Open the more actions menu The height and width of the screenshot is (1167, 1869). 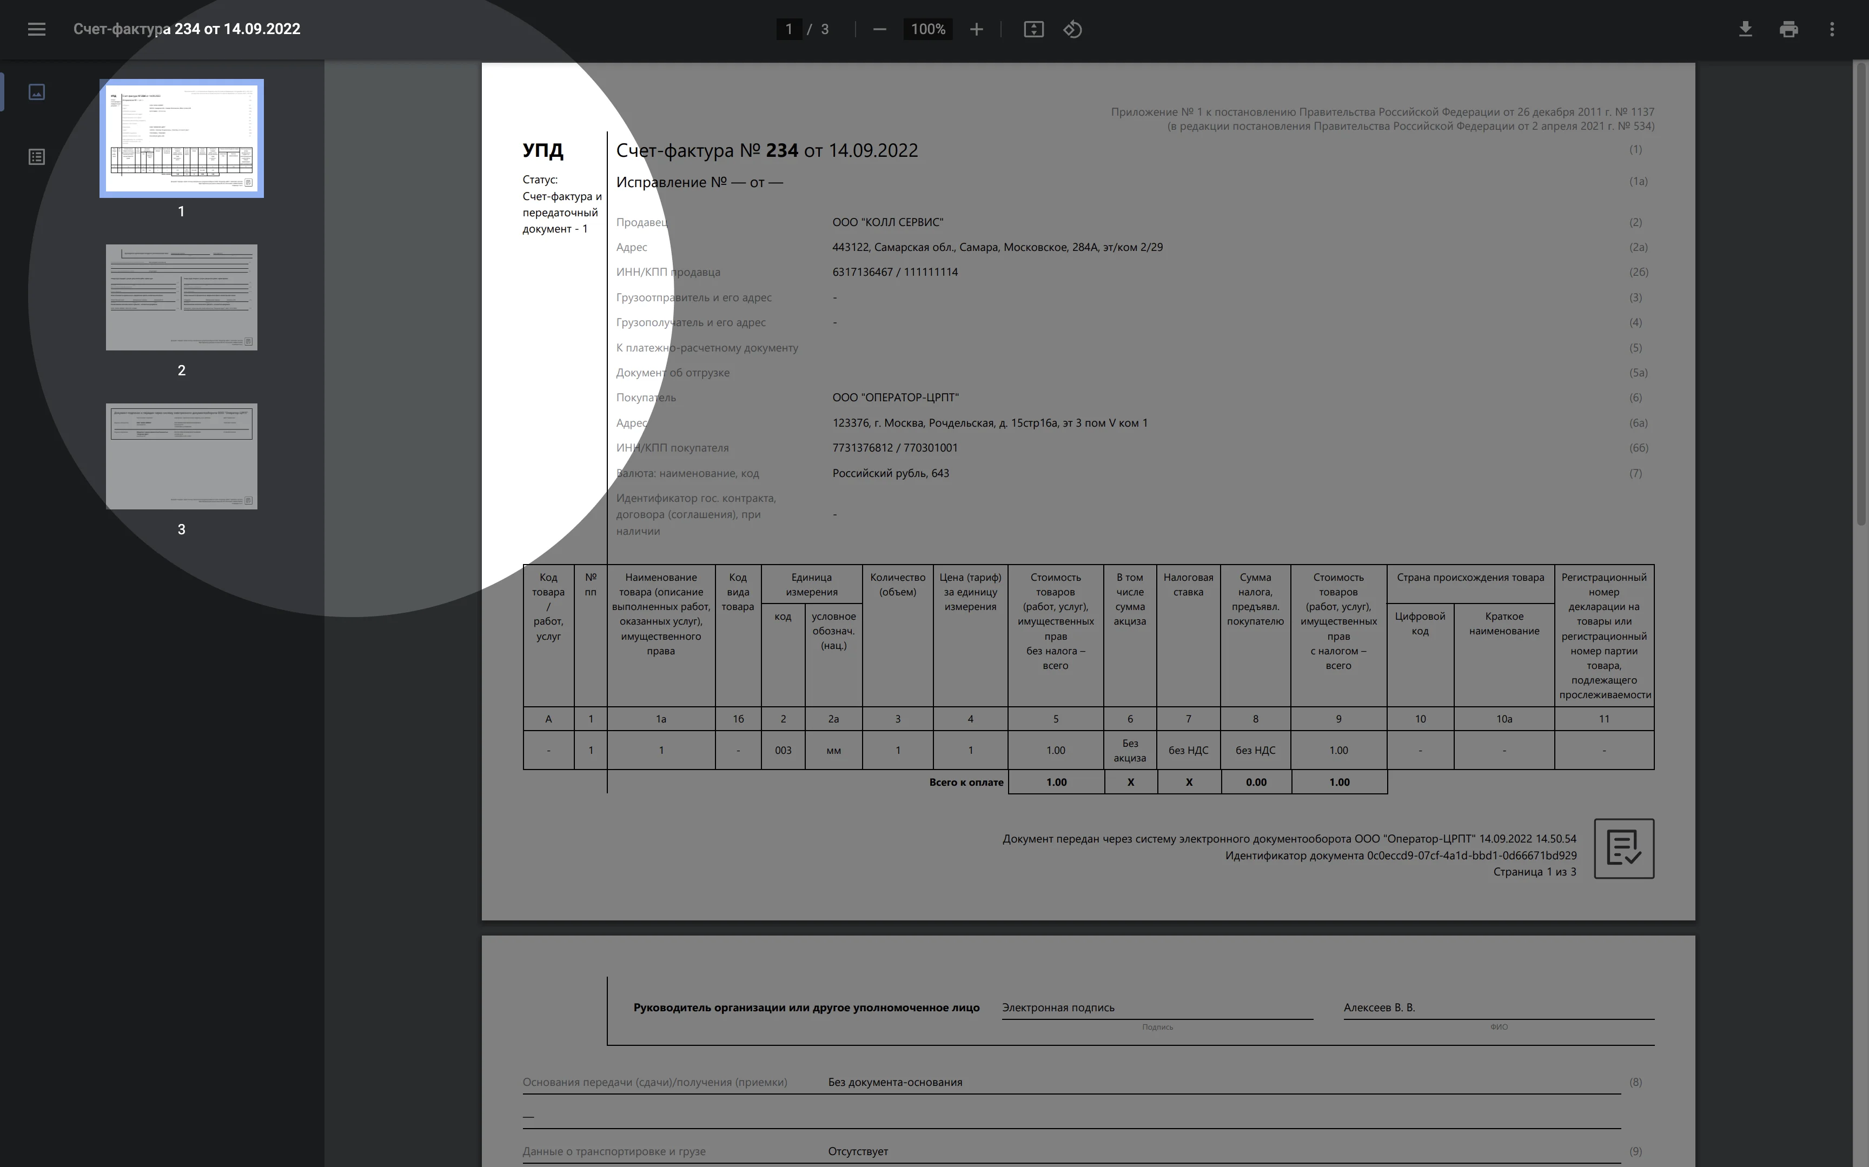click(x=1832, y=29)
